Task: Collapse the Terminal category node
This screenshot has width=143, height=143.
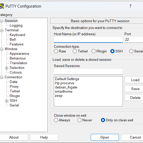Action: click(x=2, y=30)
